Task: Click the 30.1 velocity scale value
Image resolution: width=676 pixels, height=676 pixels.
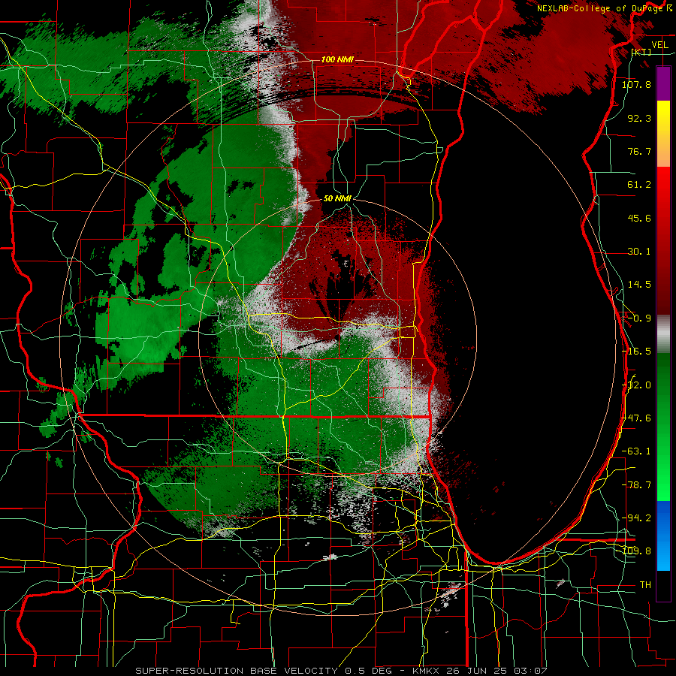Action: [x=639, y=252]
